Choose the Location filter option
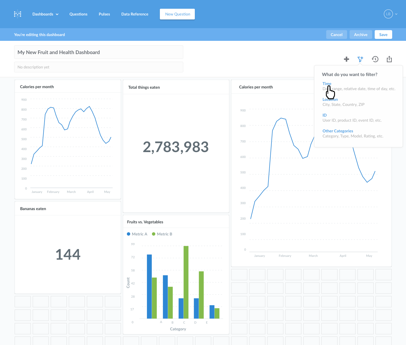406x345 pixels. (x=330, y=99)
